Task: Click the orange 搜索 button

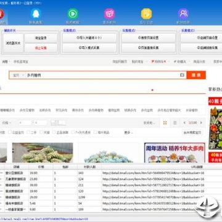Action: 196,75
